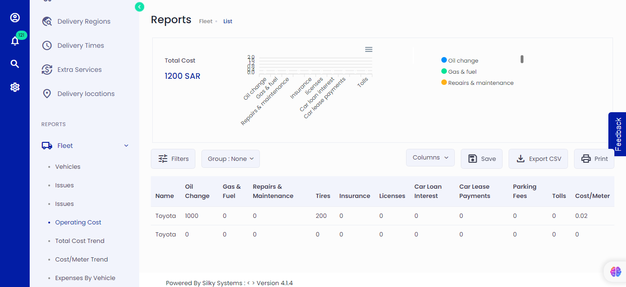Click the search magnifier icon
The width and height of the screenshot is (626, 287).
coord(15,64)
